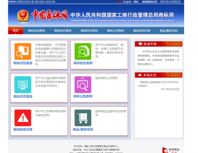Image resolution: width=198 pixels, height=153 pixels.
Task: Open 错误信息反馈 in the navigation bar
Action: click(x=142, y=31)
